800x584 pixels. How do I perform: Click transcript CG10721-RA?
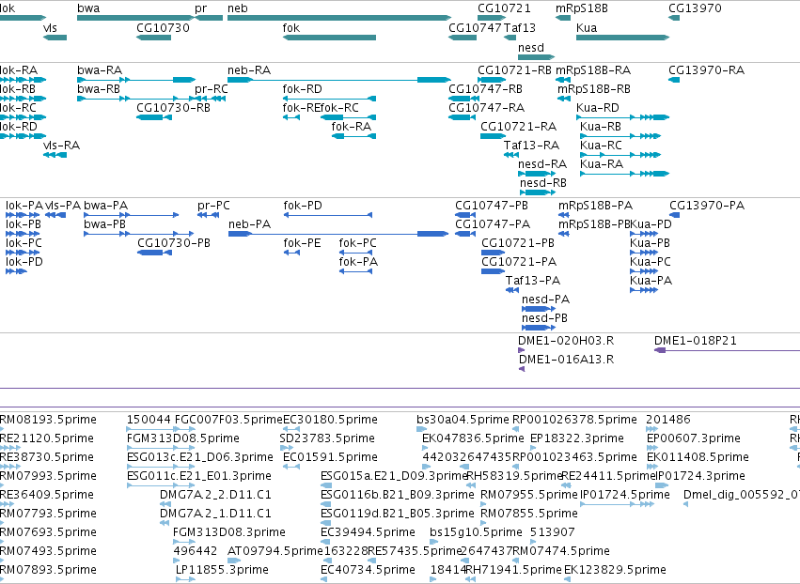[493, 136]
